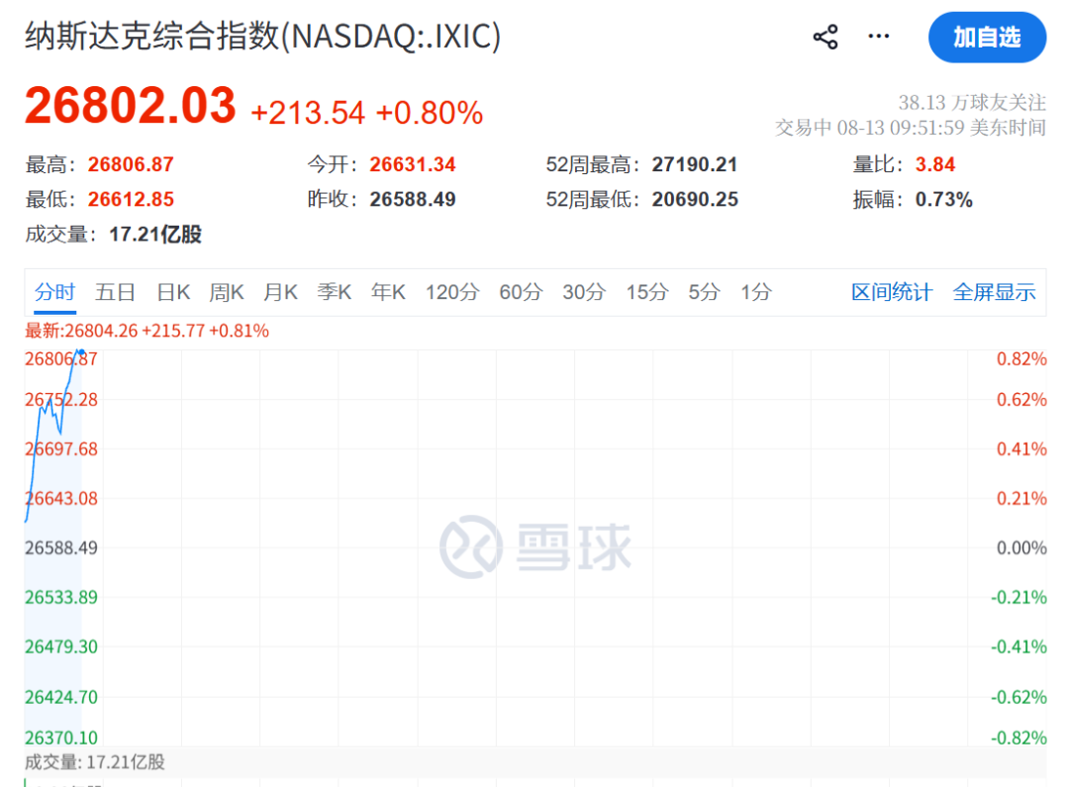Screen dimensions: 1069x787
Task: Open the three-dot more options menu
Action: (878, 36)
